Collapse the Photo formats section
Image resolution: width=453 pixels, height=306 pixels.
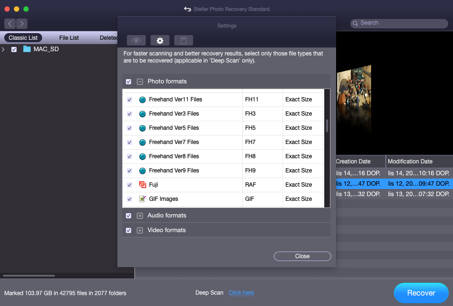pos(140,82)
